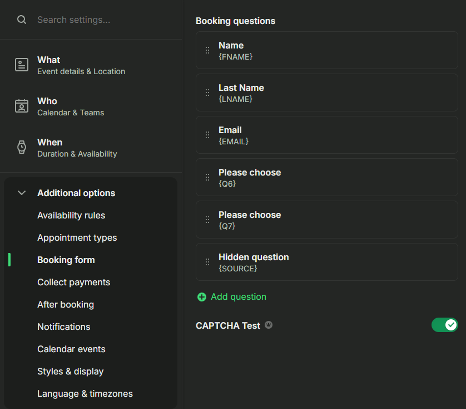Collapse Additional options chevron
The image size is (466, 409).
coord(21,193)
